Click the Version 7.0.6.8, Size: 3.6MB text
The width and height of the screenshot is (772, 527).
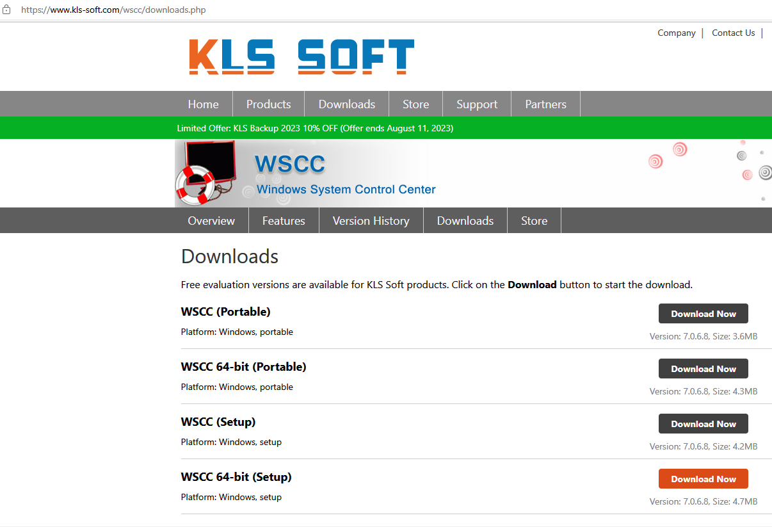click(x=704, y=336)
